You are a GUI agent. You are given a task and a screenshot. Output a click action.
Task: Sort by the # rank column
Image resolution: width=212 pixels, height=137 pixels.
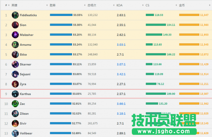7,5
